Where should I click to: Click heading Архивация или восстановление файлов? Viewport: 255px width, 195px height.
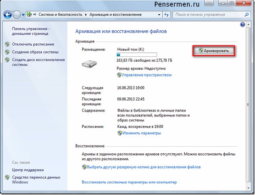[121, 31]
